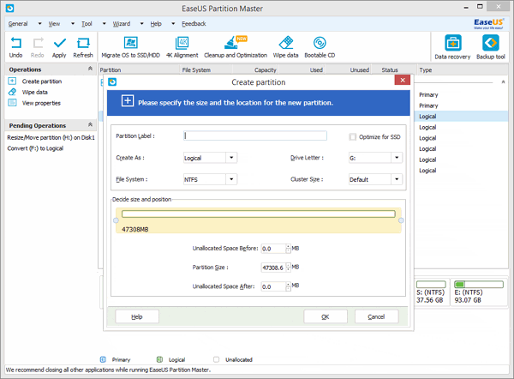Viewport: 514px width, 379px height.
Task: Click View properties icon in Operations panel
Action: pos(12,103)
